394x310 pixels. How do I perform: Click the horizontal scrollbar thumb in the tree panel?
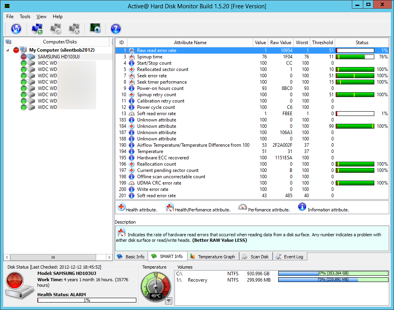(x=53, y=257)
